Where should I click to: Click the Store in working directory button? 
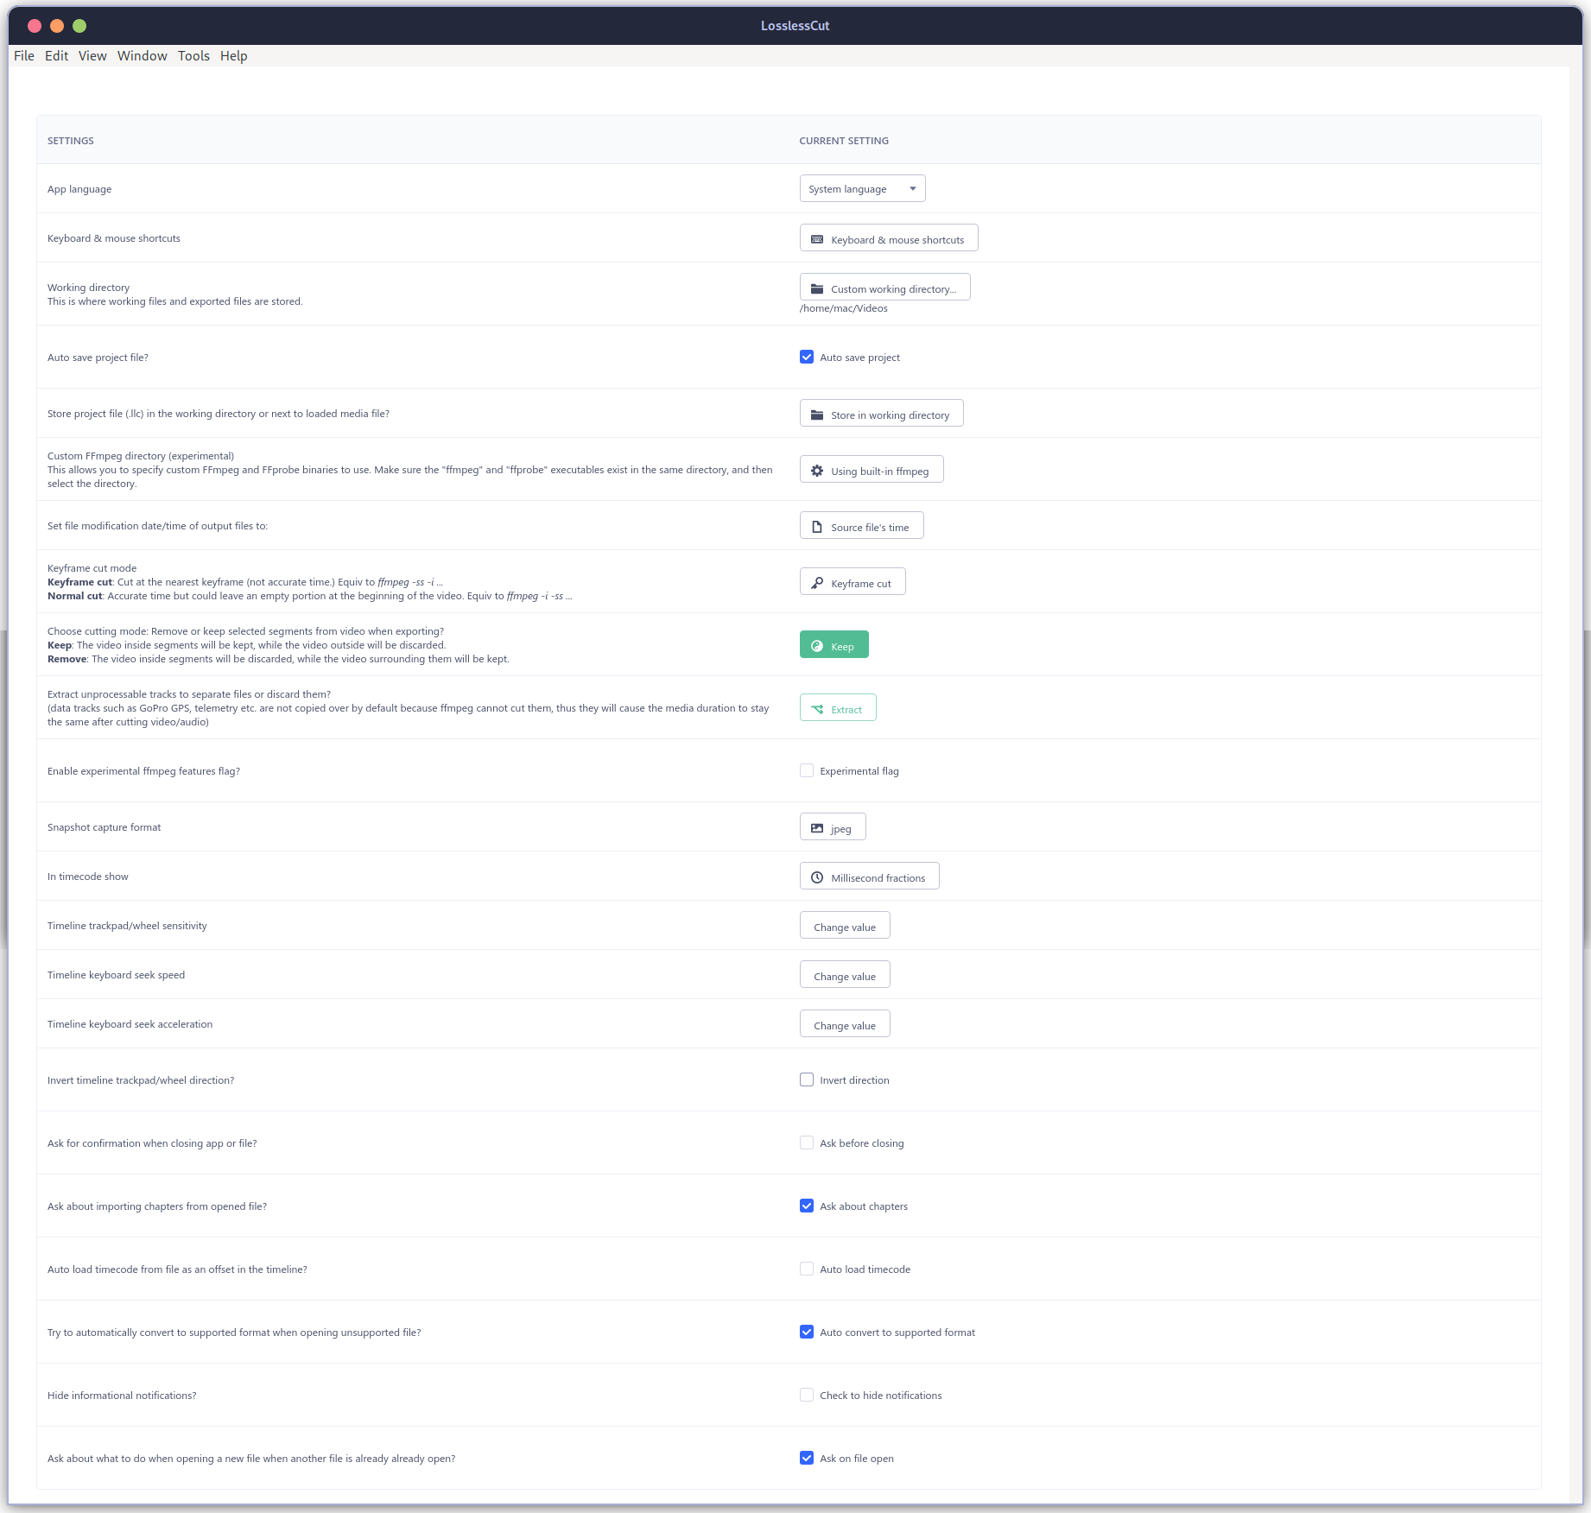[882, 414]
